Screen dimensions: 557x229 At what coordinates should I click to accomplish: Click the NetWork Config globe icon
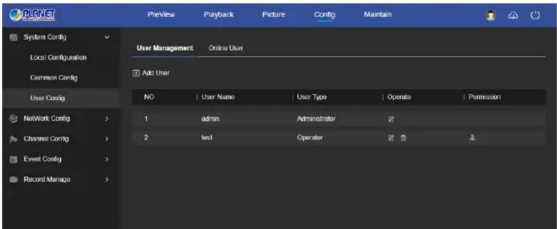(12, 119)
